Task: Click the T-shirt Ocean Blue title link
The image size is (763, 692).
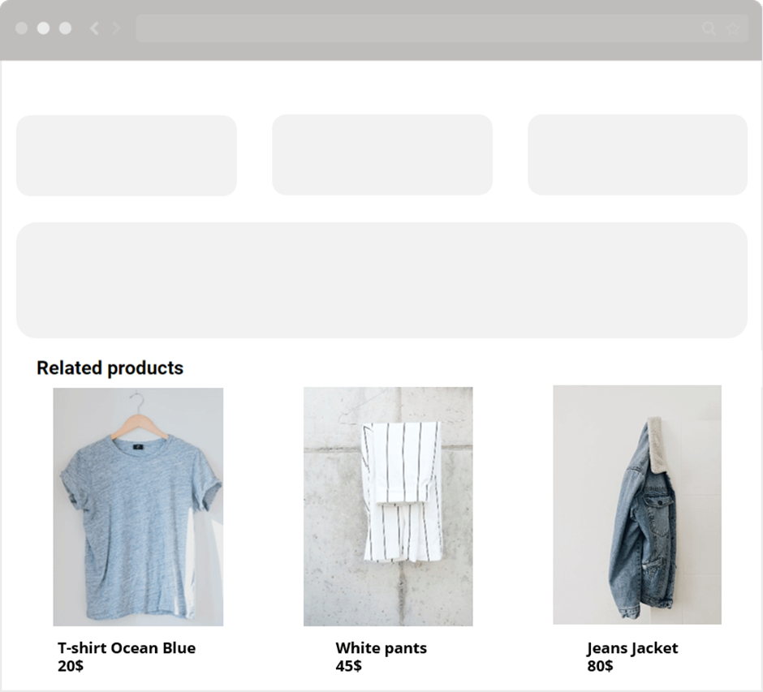Action: (x=127, y=647)
